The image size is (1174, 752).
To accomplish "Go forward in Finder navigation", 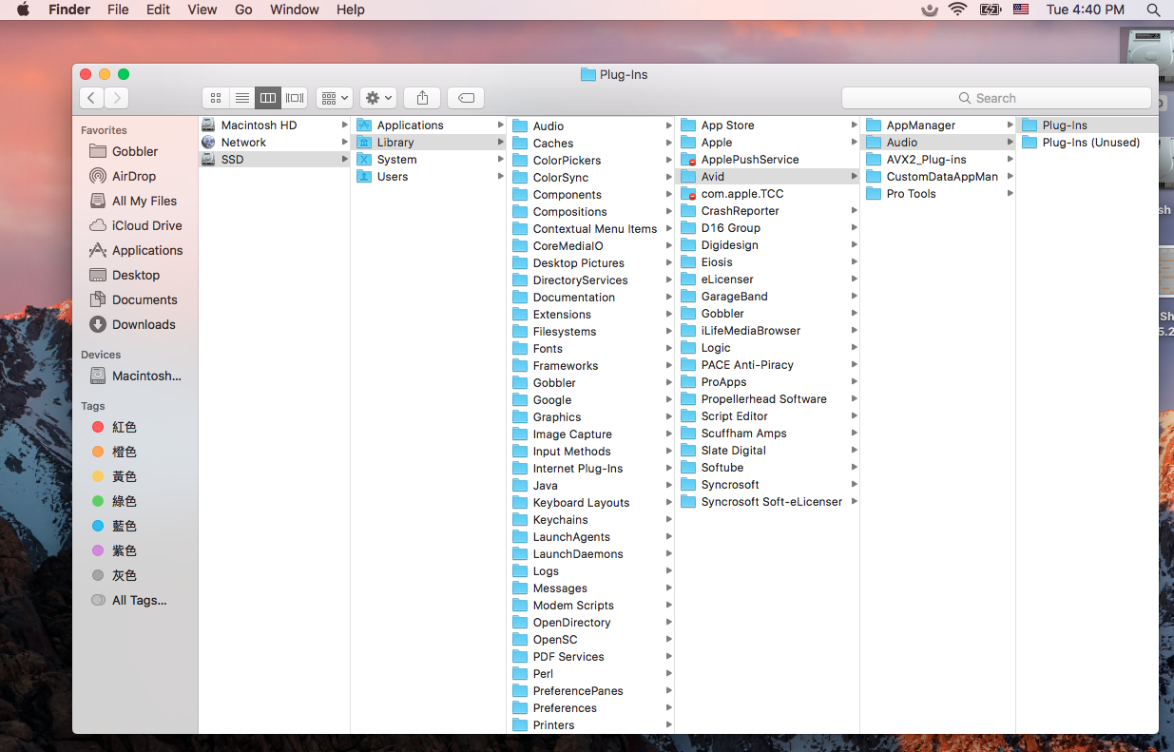I will [x=117, y=98].
